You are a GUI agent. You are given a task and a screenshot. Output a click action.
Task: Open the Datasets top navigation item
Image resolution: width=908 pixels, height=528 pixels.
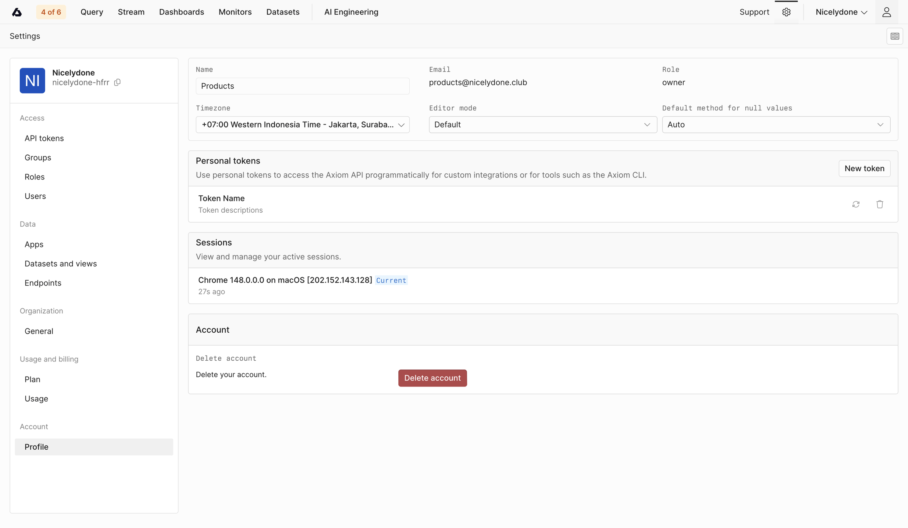coord(283,12)
